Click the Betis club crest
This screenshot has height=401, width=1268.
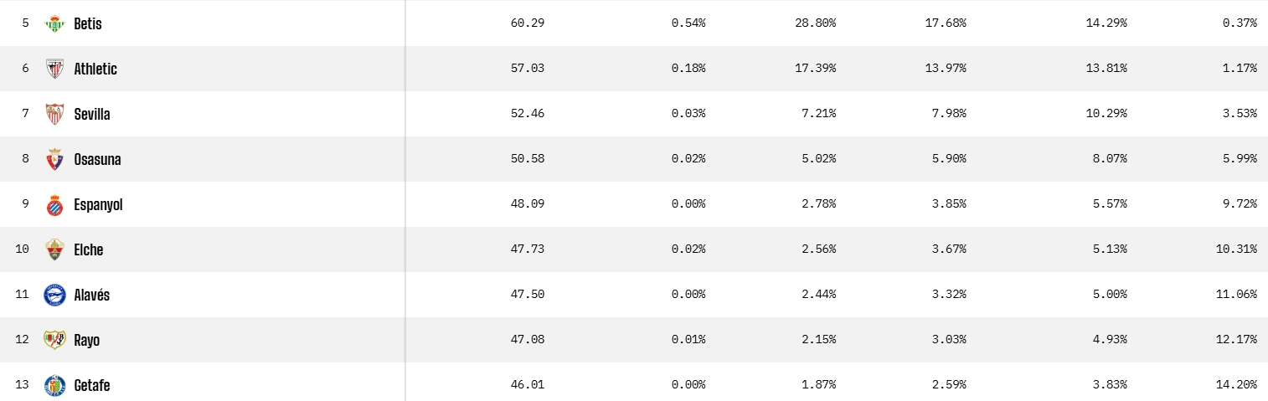point(54,23)
